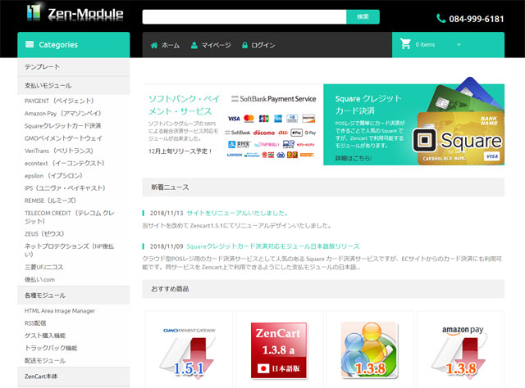Open VeriTrans（ベリトランス）sidebar link
The image size is (525, 388).
click(x=59, y=151)
